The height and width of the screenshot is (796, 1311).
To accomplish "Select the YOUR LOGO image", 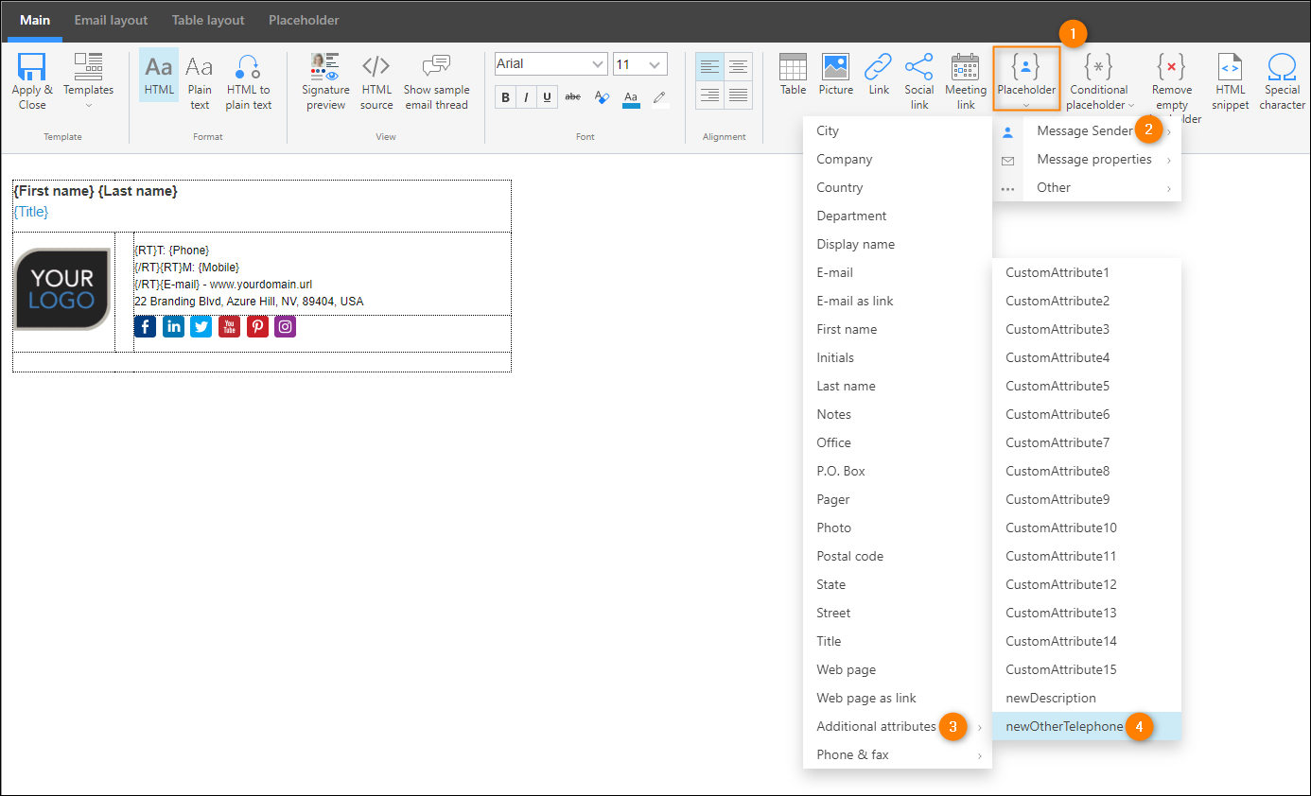I will 62,289.
